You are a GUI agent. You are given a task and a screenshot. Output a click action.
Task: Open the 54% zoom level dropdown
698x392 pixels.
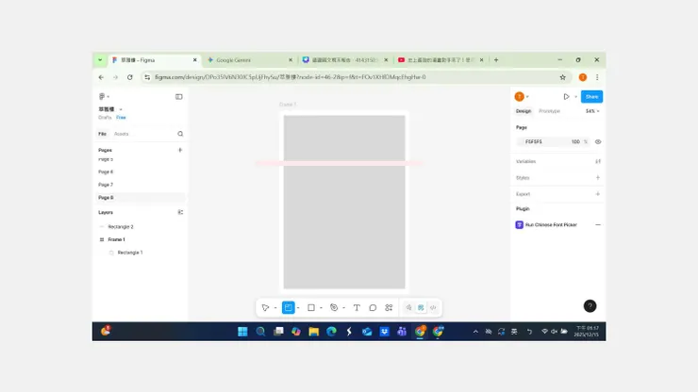(x=592, y=111)
